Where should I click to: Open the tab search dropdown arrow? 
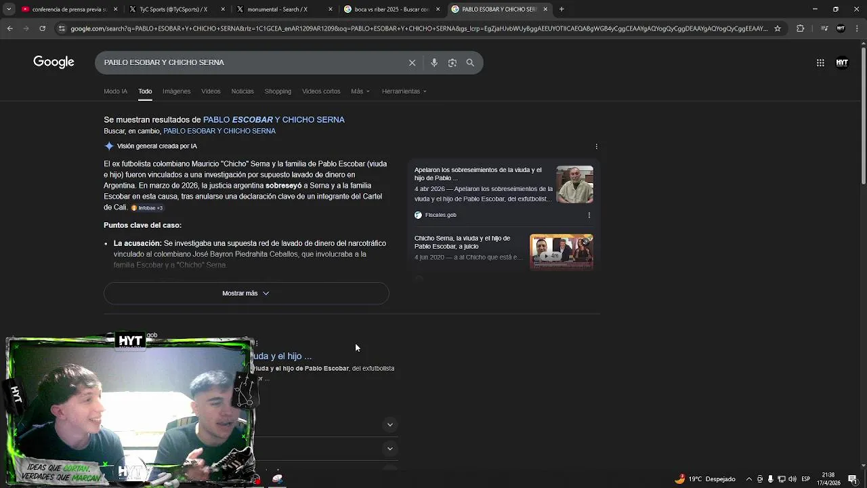click(9, 9)
